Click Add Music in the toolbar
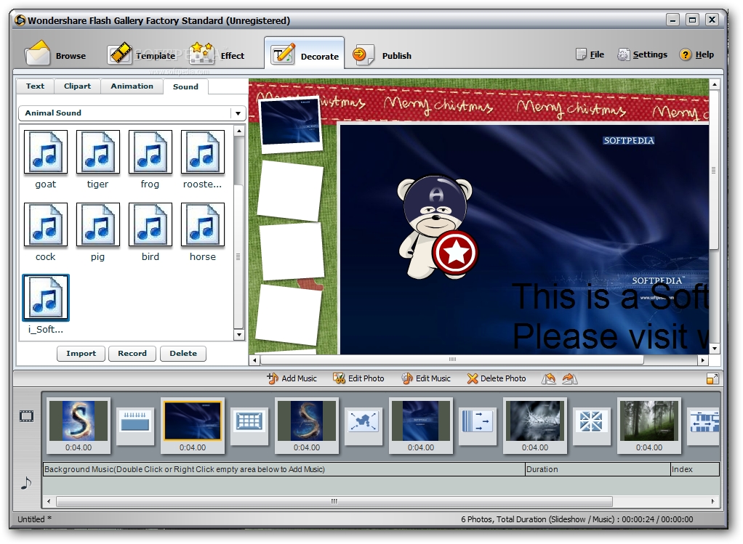The image size is (743, 544). point(292,378)
